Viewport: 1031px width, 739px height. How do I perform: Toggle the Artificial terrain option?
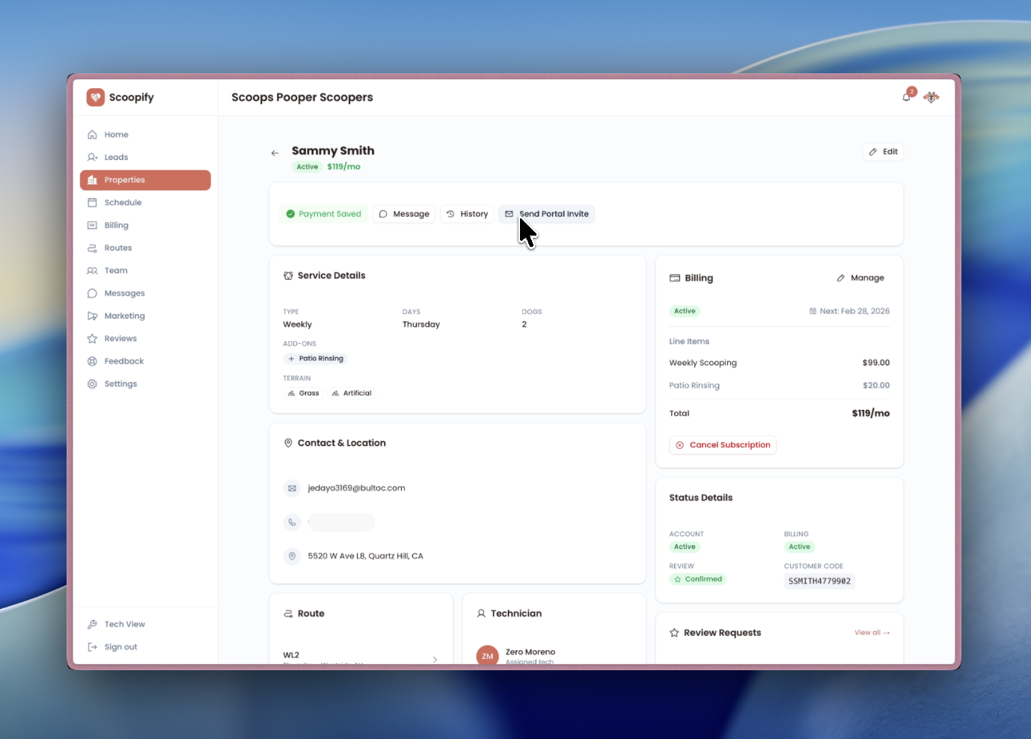click(x=351, y=393)
